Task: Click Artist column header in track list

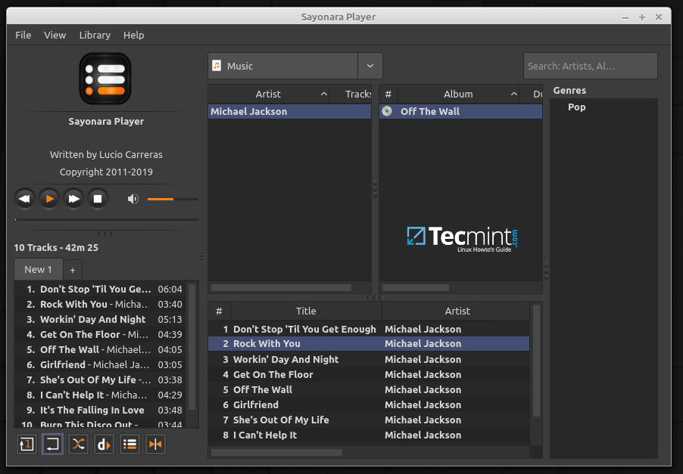Action: click(x=457, y=311)
